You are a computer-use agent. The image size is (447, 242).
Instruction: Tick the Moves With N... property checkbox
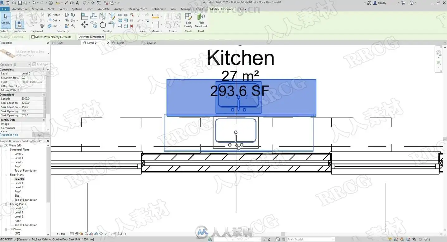(x=23, y=90)
